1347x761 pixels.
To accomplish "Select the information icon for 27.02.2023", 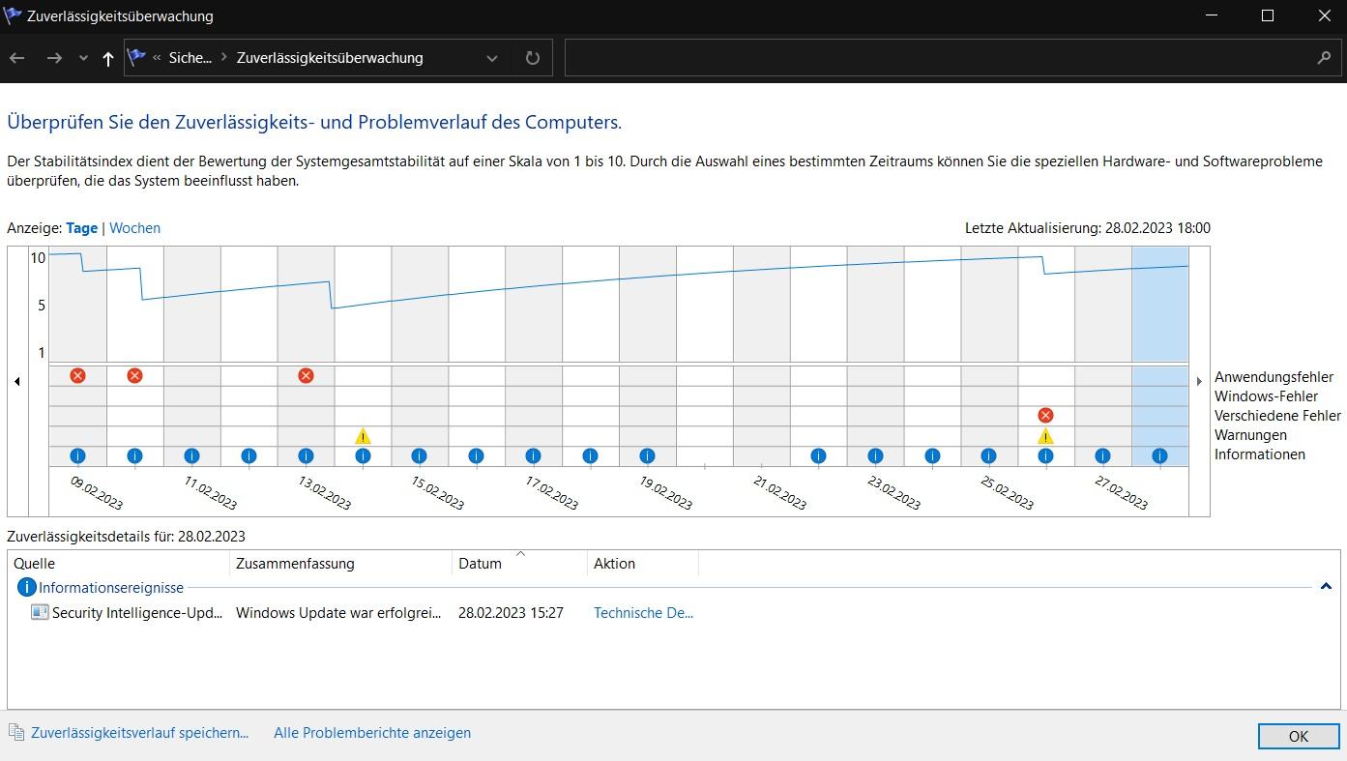I will pyautogui.click(x=1102, y=455).
